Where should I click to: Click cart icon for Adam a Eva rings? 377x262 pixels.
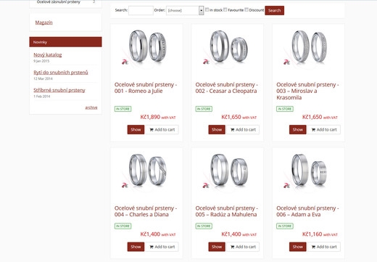[313, 247]
